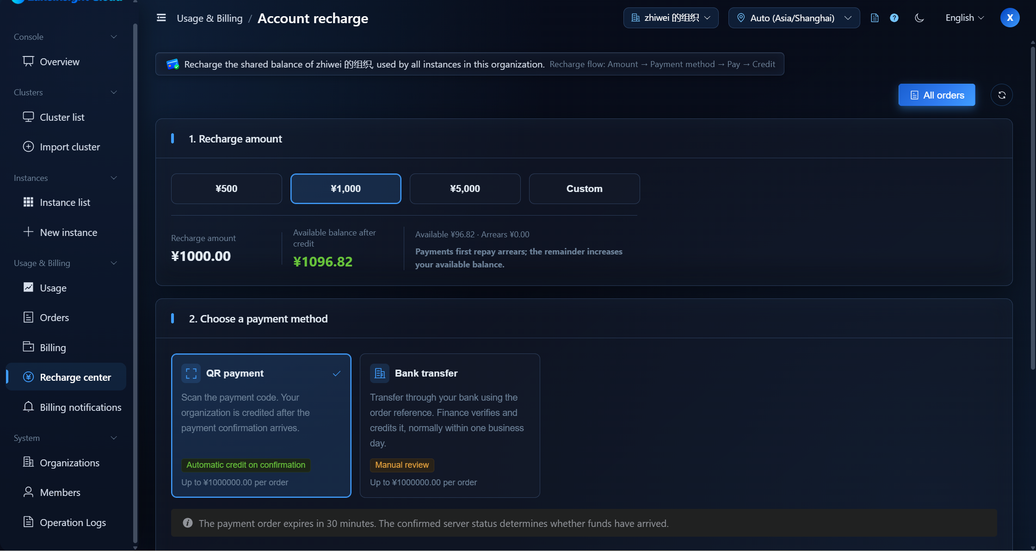
Task: Open the Usage page
Action: pos(66,288)
